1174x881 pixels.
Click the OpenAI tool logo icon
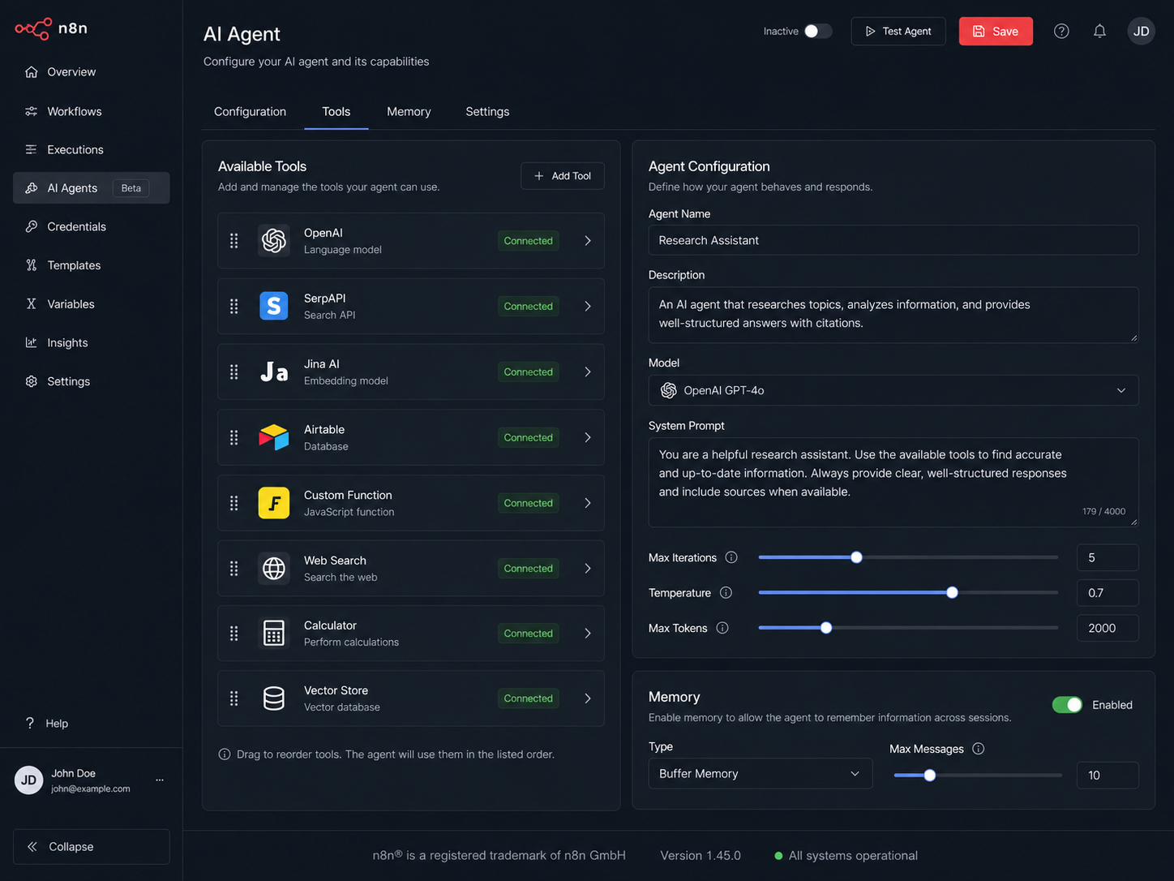point(274,241)
